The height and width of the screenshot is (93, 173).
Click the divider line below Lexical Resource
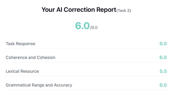click(86, 76)
